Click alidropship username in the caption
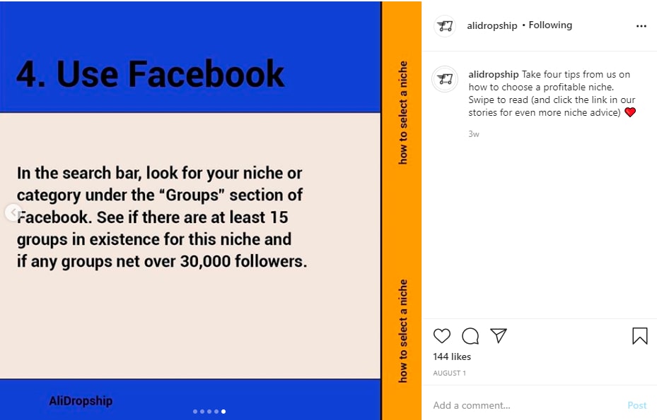This screenshot has height=420, width=657. click(x=493, y=74)
